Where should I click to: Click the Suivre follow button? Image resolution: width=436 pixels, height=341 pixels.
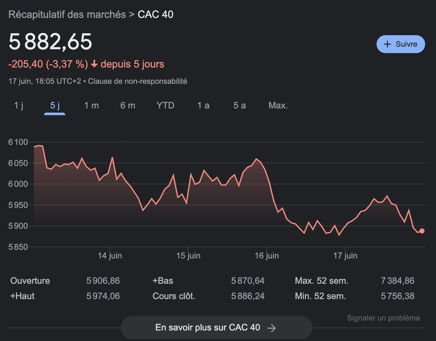point(401,44)
